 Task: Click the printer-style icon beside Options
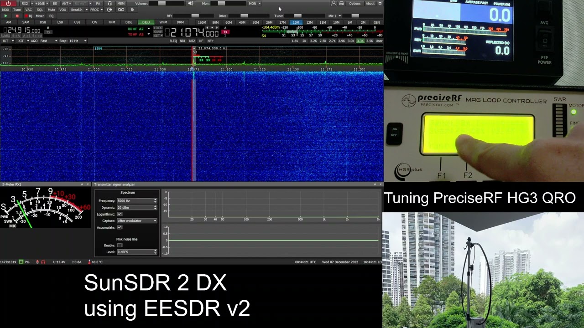341,4
